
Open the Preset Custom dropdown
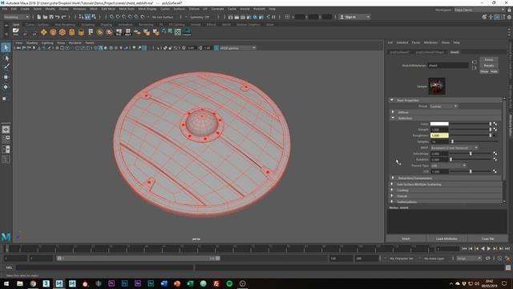click(x=443, y=106)
